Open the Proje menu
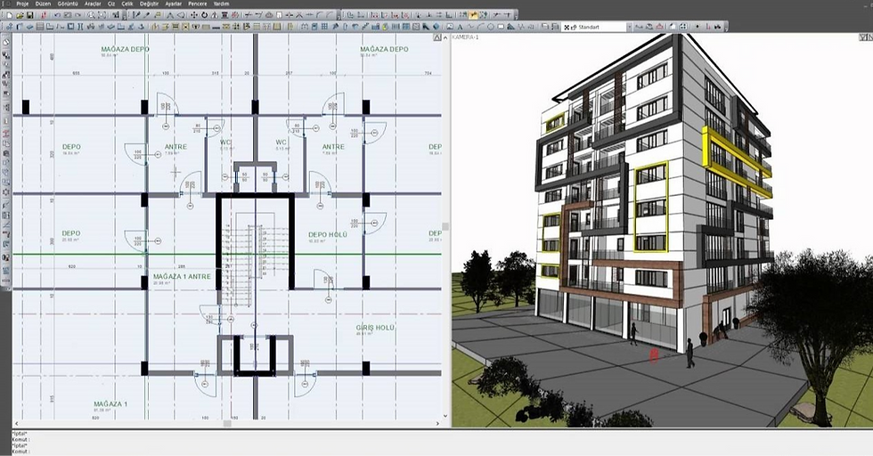This screenshot has height=456, width=873. tap(22, 4)
